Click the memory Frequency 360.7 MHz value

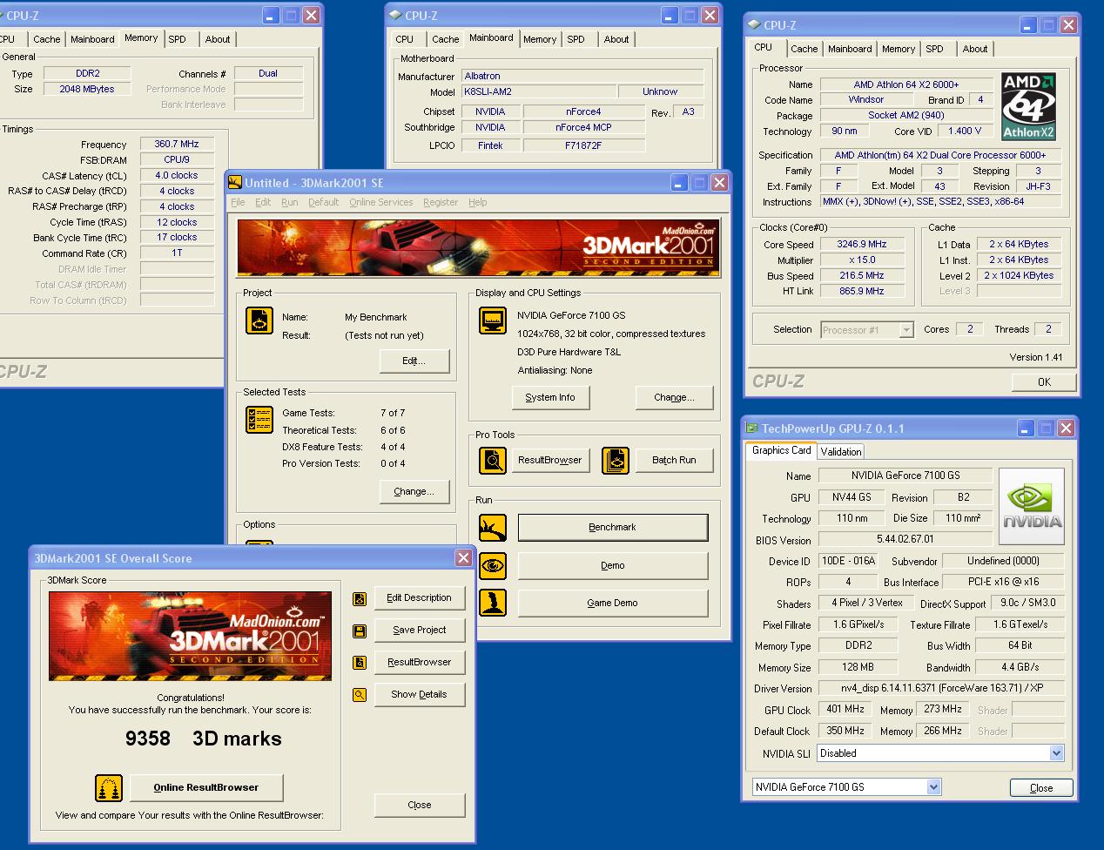pyautogui.click(x=177, y=145)
